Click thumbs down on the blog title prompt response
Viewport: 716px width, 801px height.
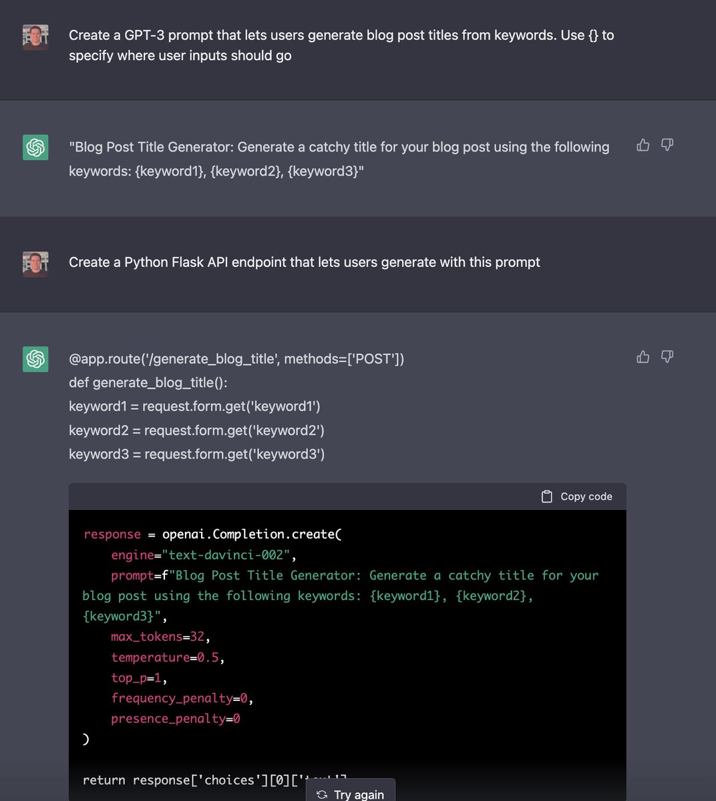pos(667,145)
